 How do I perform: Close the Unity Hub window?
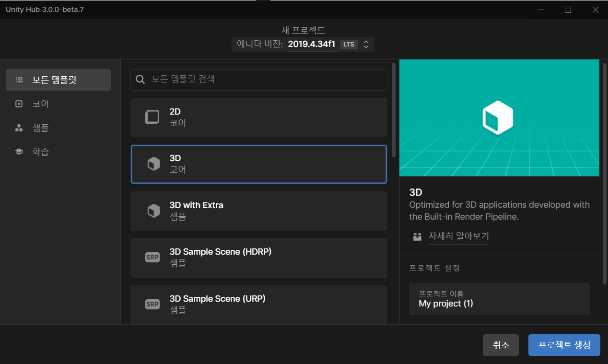pos(595,10)
